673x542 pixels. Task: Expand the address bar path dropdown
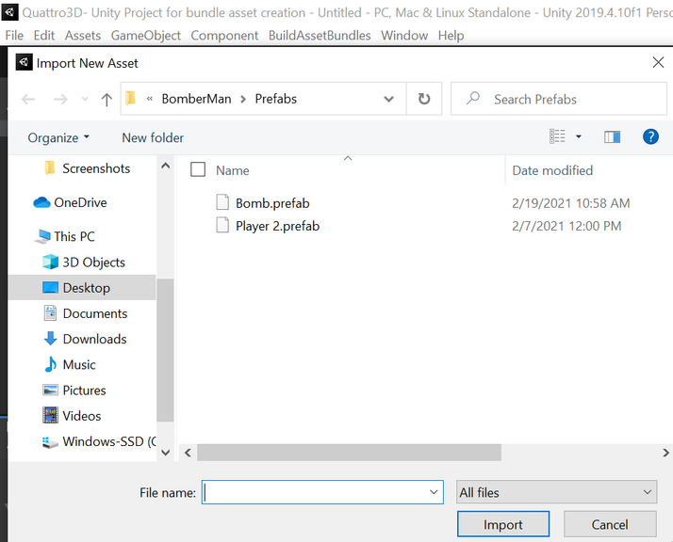pyautogui.click(x=389, y=99)
